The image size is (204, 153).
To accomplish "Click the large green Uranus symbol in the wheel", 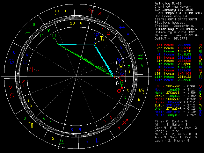I will click(54, 37).
